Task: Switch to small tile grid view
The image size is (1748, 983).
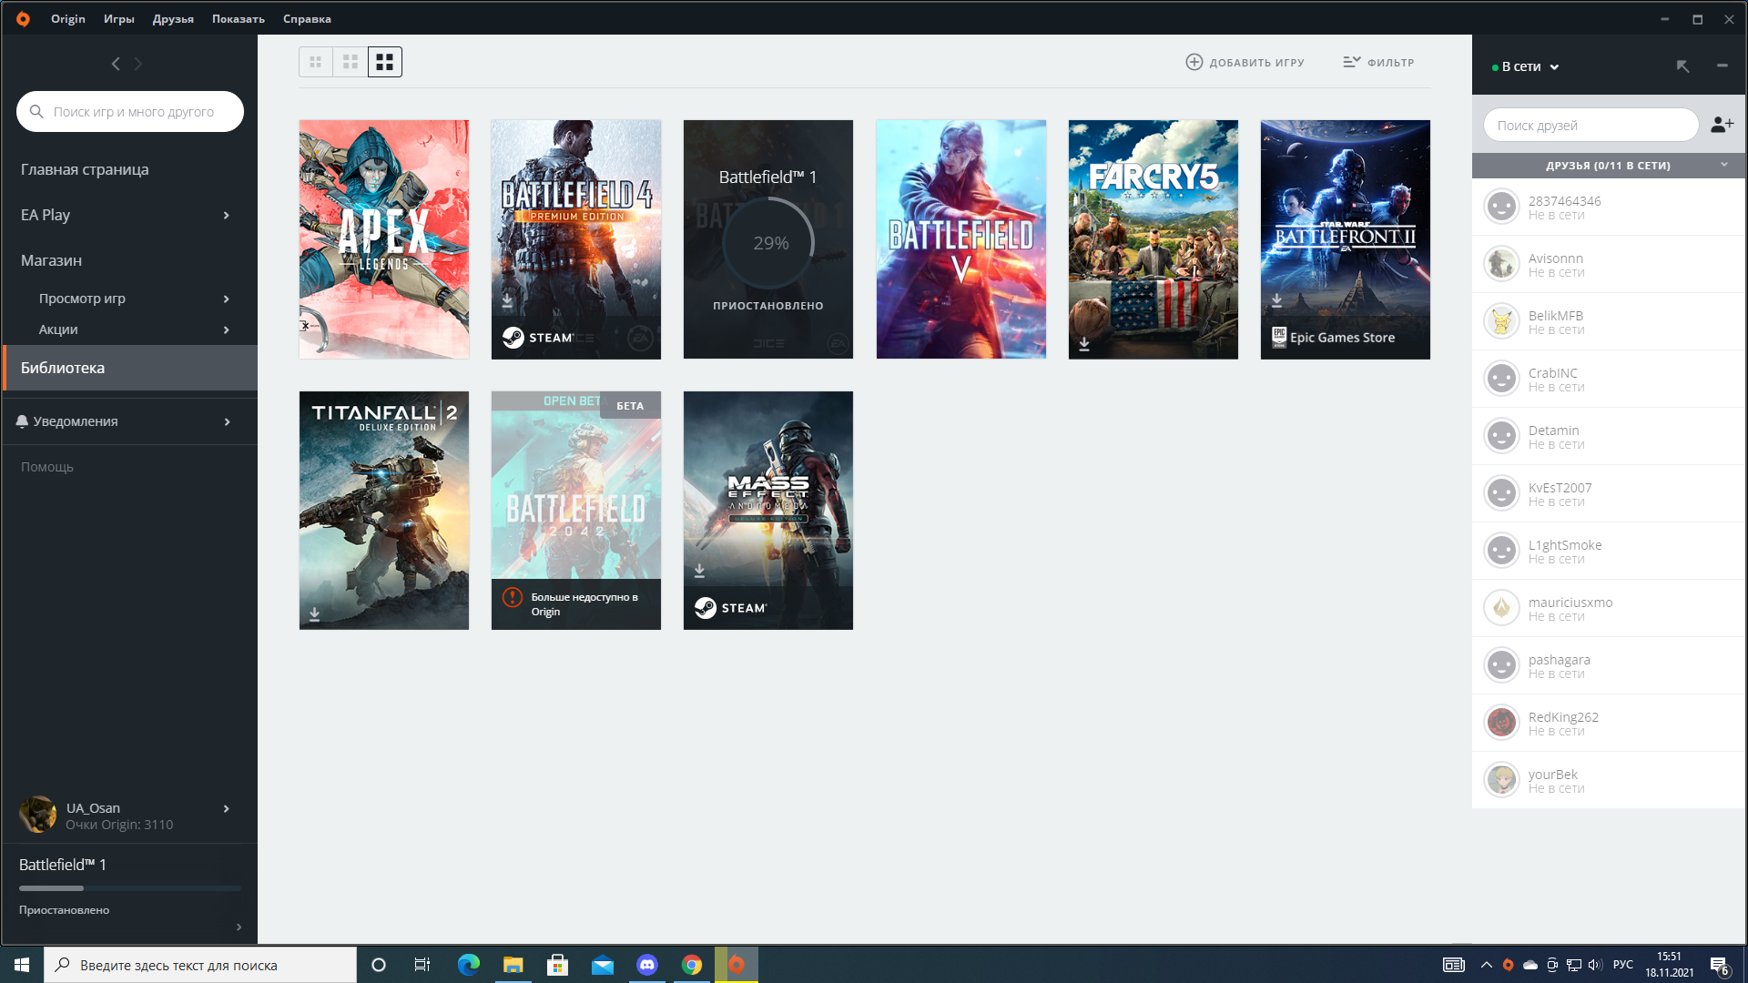Action: point(315,62)
